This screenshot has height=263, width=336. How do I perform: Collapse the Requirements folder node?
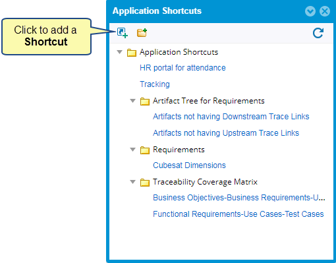click(x=132, y=150)
